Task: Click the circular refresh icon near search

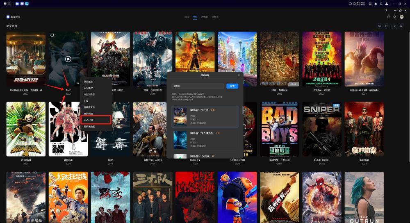Action: click(388, 17)
